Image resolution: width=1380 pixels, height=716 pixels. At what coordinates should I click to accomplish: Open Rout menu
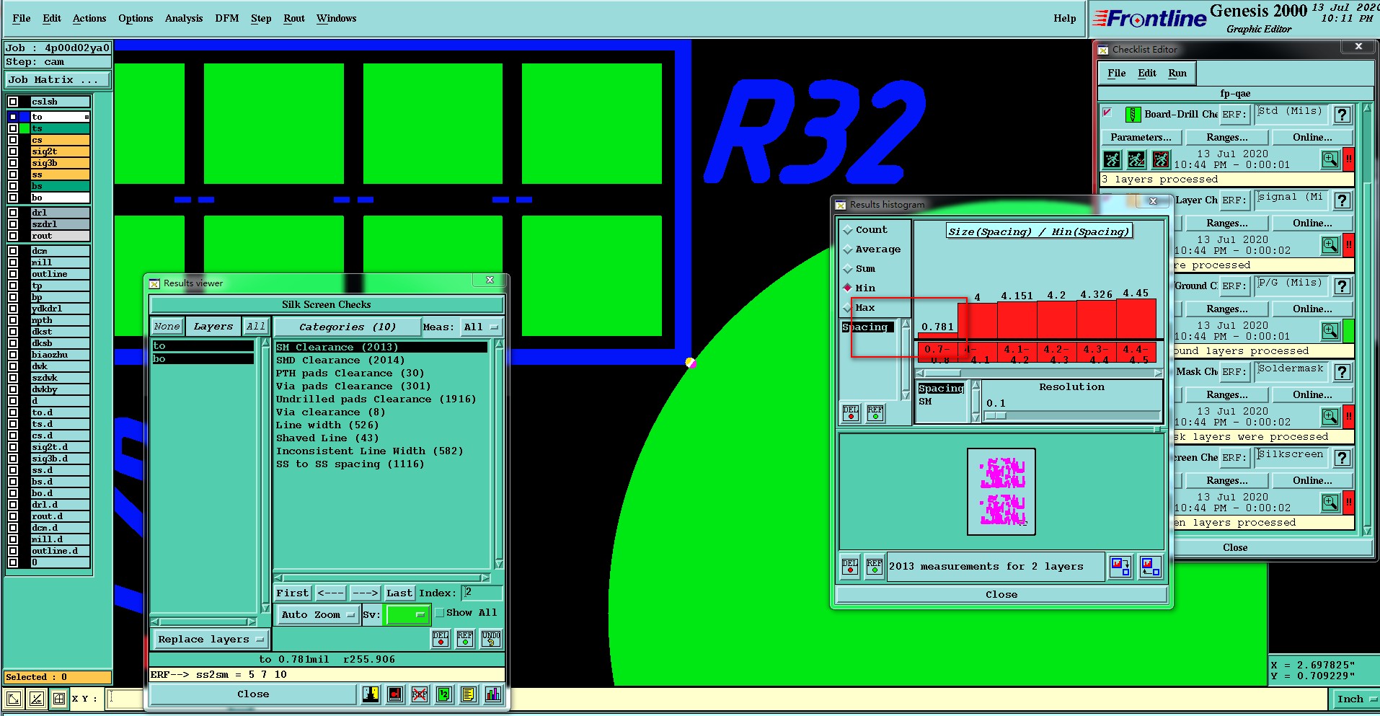pos(294,18)
